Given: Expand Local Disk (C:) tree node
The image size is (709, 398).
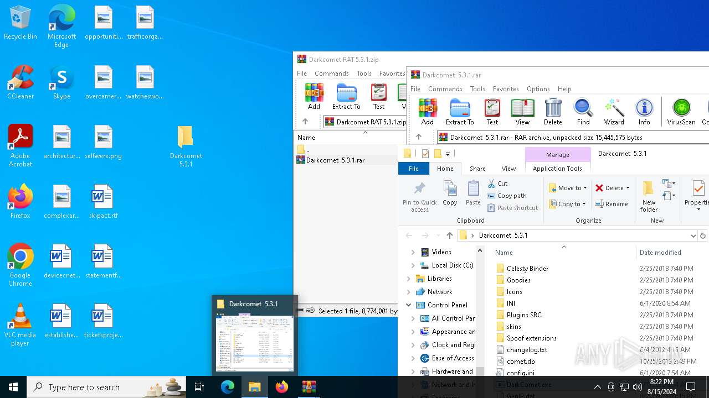Looking at the screenshot, I should pyautogui.click(x=413, y=265).
